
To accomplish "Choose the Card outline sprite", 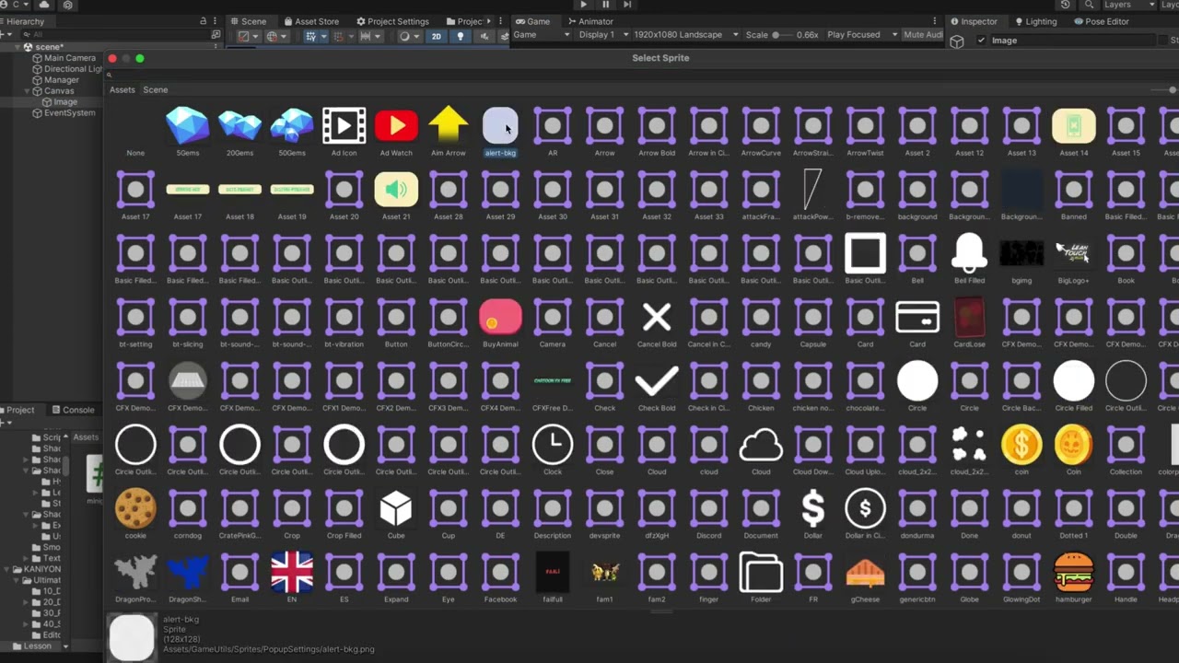I will pos(917,317).
